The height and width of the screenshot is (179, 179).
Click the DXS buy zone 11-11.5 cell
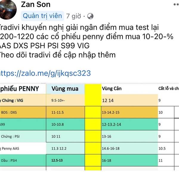click(65, 112)
